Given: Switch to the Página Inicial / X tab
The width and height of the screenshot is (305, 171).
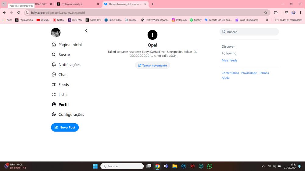Looking at the screenshot, I should 78,4.
